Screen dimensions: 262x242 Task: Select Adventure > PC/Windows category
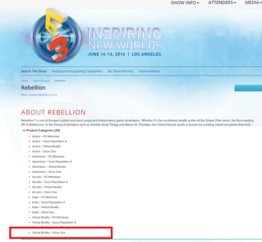coord(48,157)
